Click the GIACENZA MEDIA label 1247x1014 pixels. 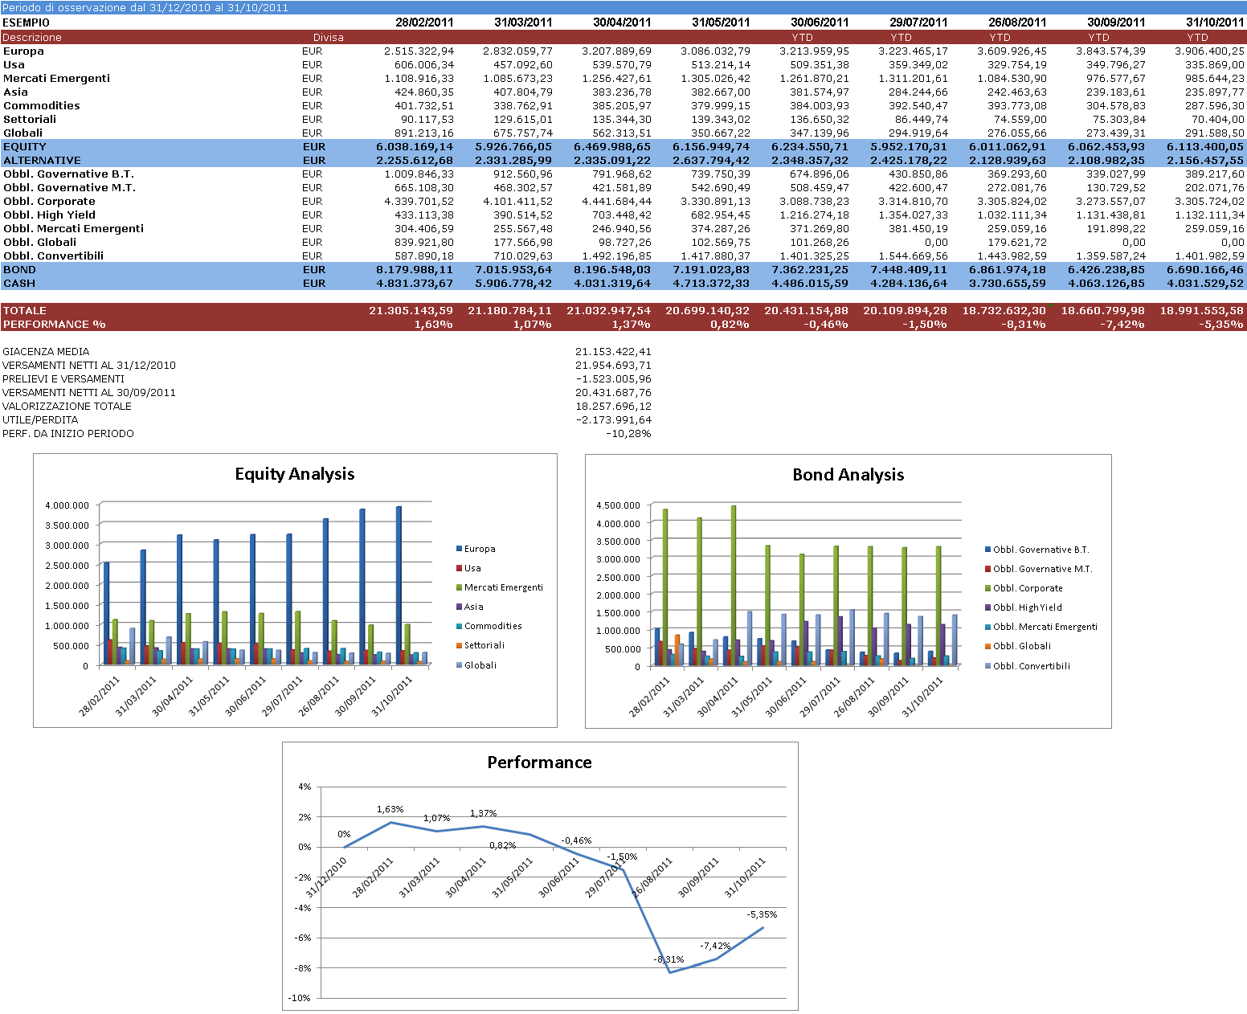[x=46, y=351]
